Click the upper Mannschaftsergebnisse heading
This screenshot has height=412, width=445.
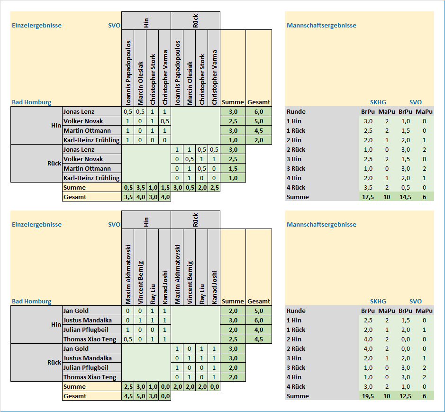point(321,26)
